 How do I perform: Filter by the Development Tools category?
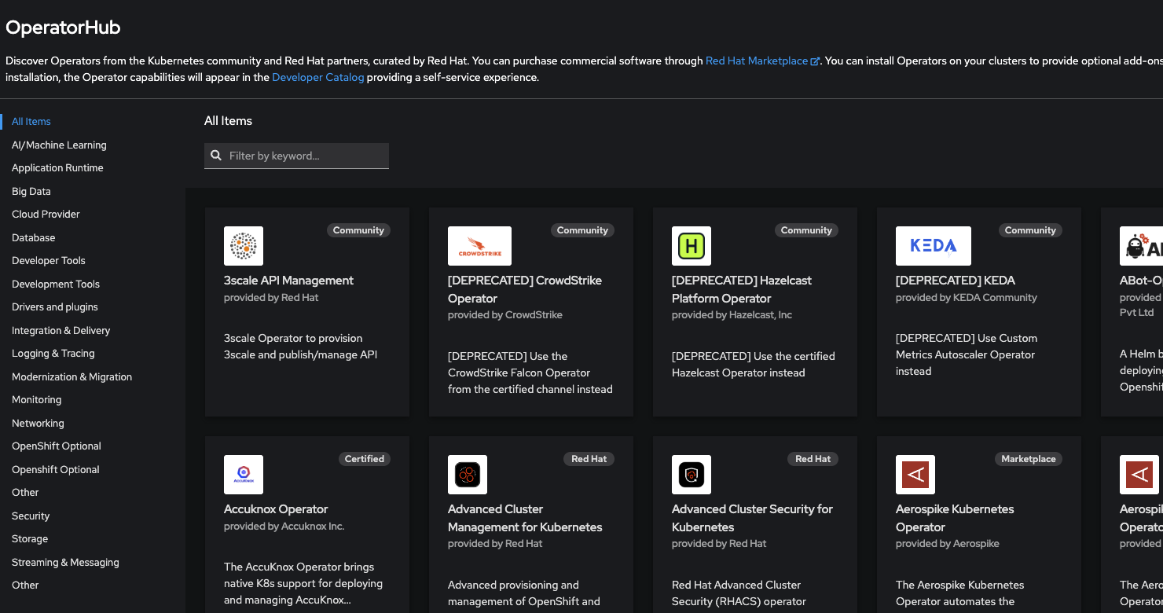click(x=56, y=284)
